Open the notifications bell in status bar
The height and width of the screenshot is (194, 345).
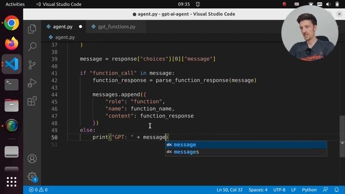pyautogui.click(x=336, y=190)
